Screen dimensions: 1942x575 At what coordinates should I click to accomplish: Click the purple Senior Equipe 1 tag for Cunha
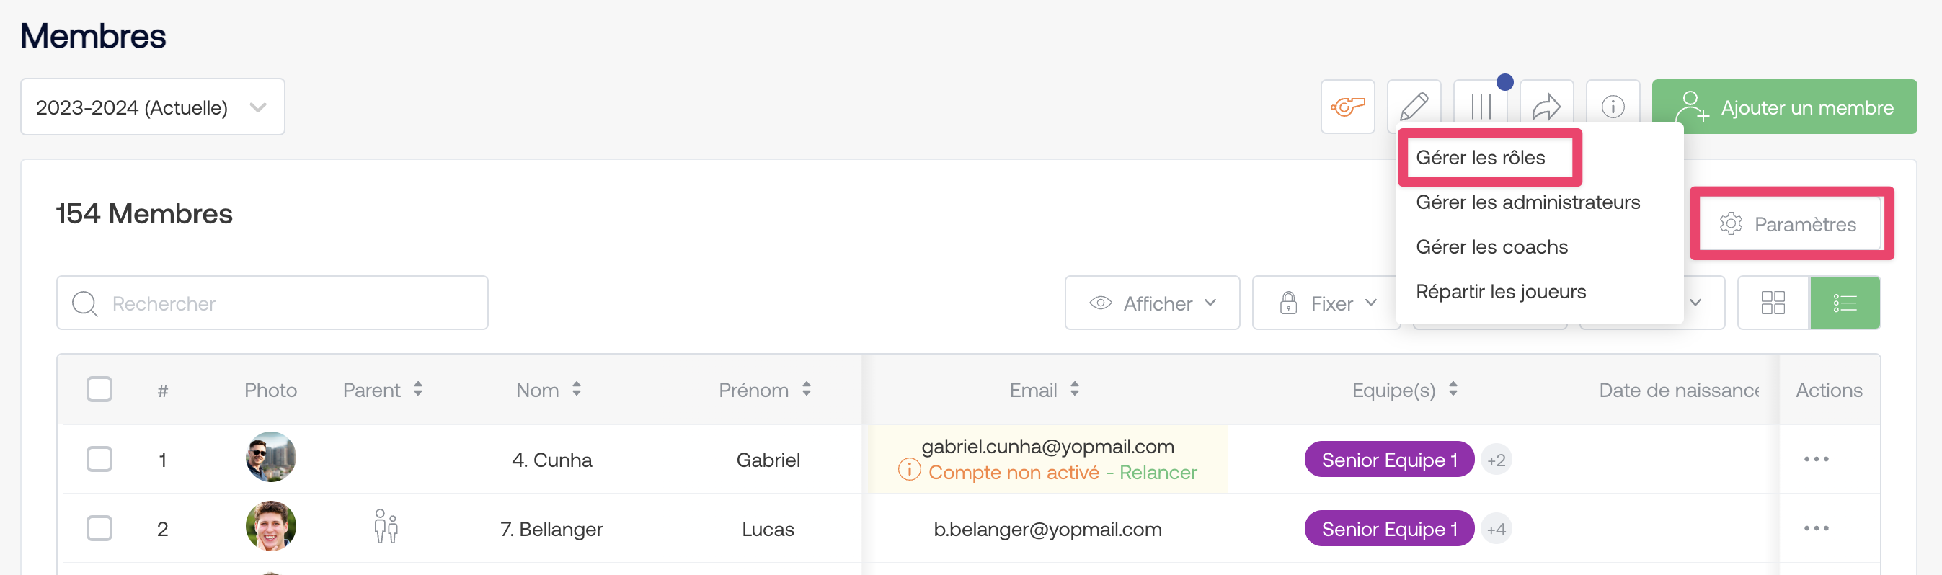tap(1388, 460)
